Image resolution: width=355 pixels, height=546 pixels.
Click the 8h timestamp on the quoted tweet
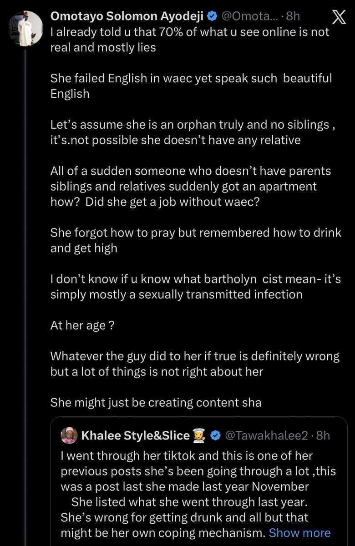coord(322,435)
